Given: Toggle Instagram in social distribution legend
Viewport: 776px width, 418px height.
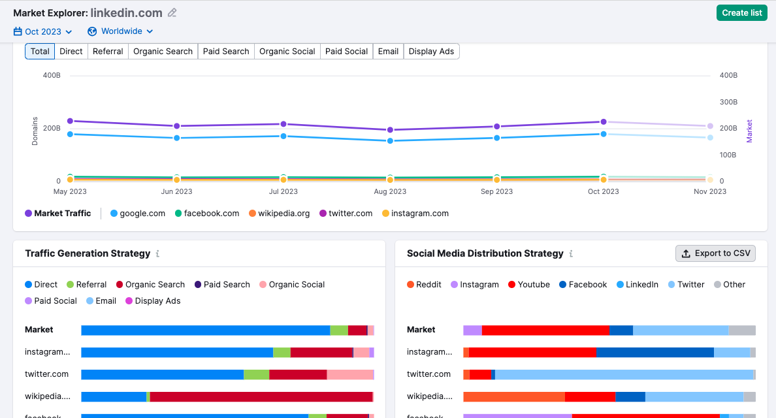Looking at the screenshot, I should coord(475,285).
